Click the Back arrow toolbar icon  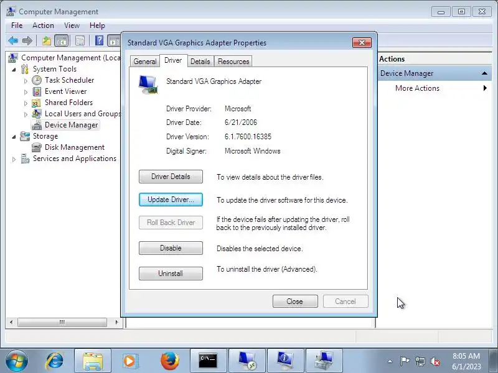[x=13, y=40]
